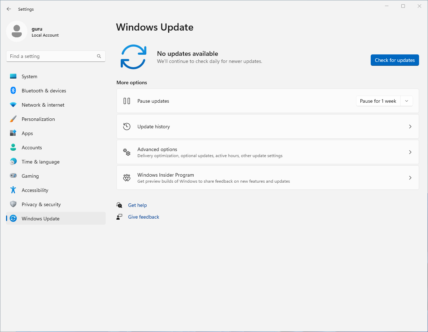Click the Accounts person icon
This screenshot has width=428, height=332.
(x=13, y=148)
